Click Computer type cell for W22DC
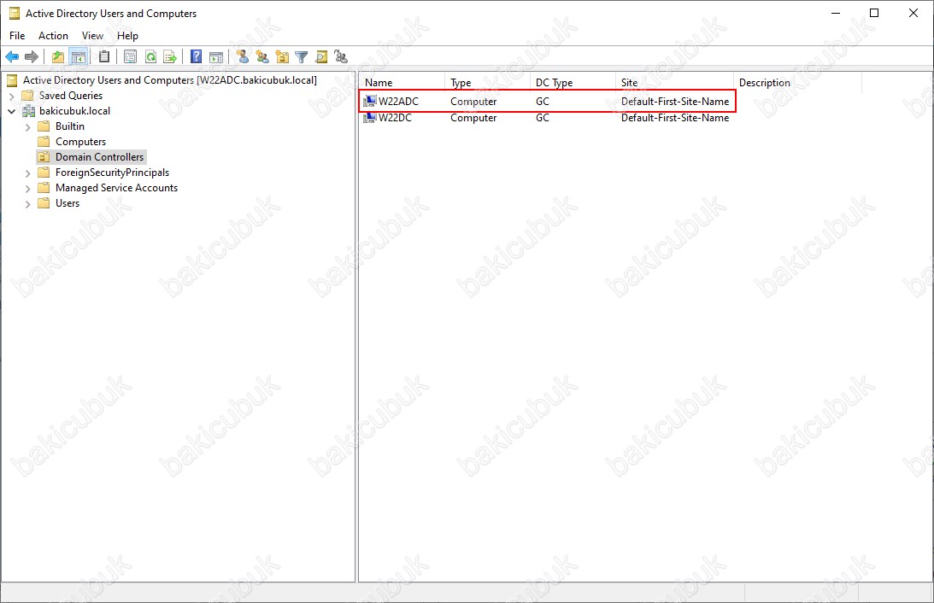 point(473,118)
